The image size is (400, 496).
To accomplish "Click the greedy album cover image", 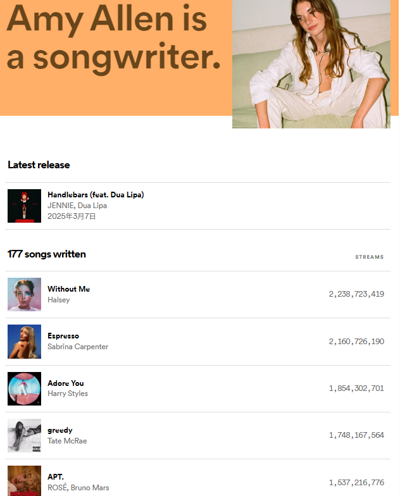I will click(24, 435).
